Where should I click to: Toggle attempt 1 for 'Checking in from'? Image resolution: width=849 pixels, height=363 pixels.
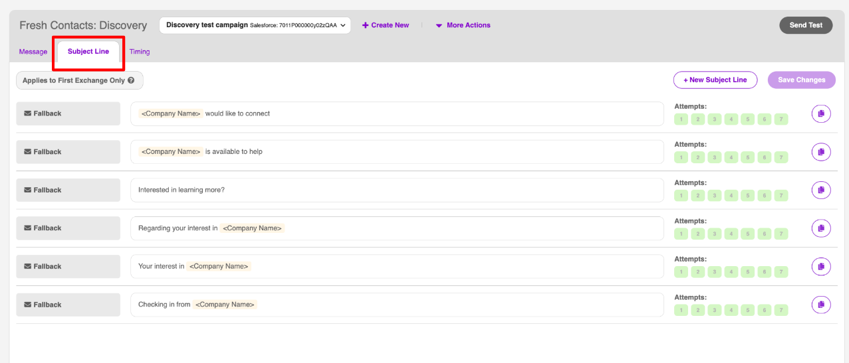click(x=681, y=310)
